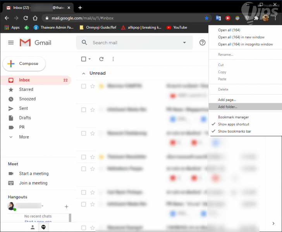282x232 pixels.
Task: Open the Google Translate extension icon
Action: tap(218, 18)
